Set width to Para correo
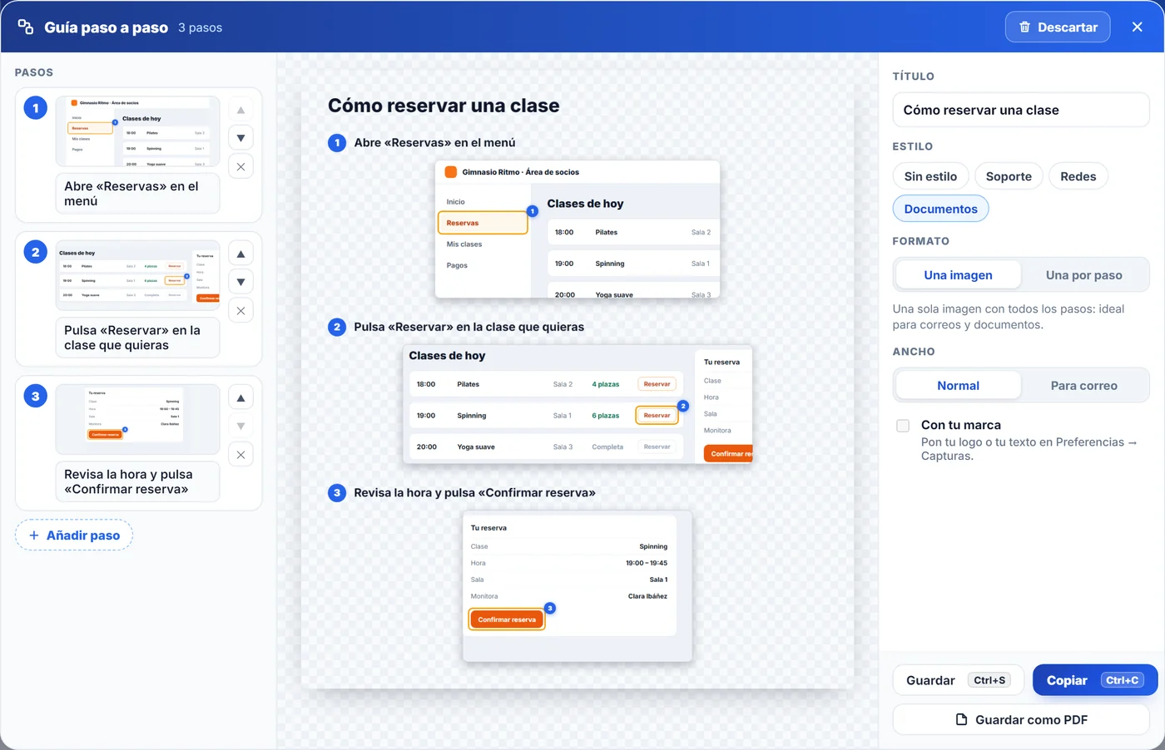 coord(1084,386)
